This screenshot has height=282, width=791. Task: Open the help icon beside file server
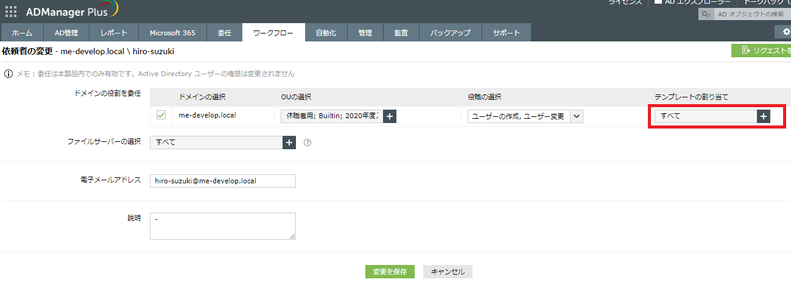(308, 143)
